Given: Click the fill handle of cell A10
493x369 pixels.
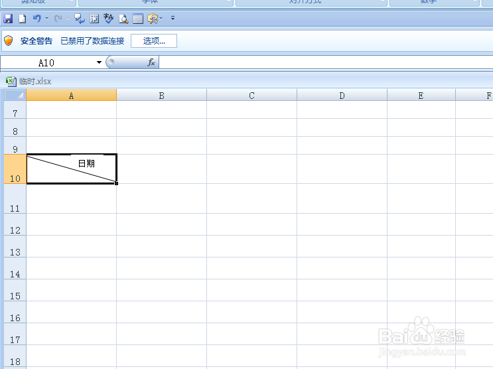Looking at the screenshot, I should [116, 183].
